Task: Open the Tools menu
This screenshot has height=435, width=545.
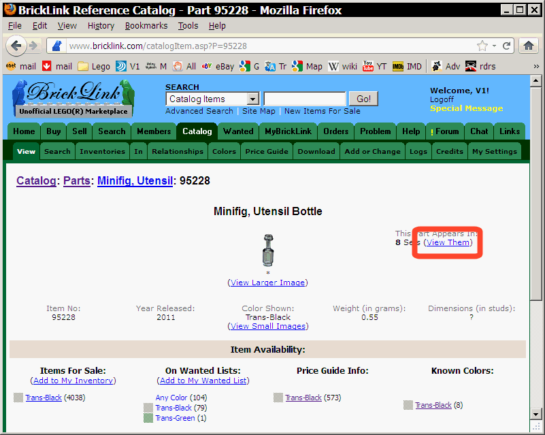Action: [x=188, y=26]
